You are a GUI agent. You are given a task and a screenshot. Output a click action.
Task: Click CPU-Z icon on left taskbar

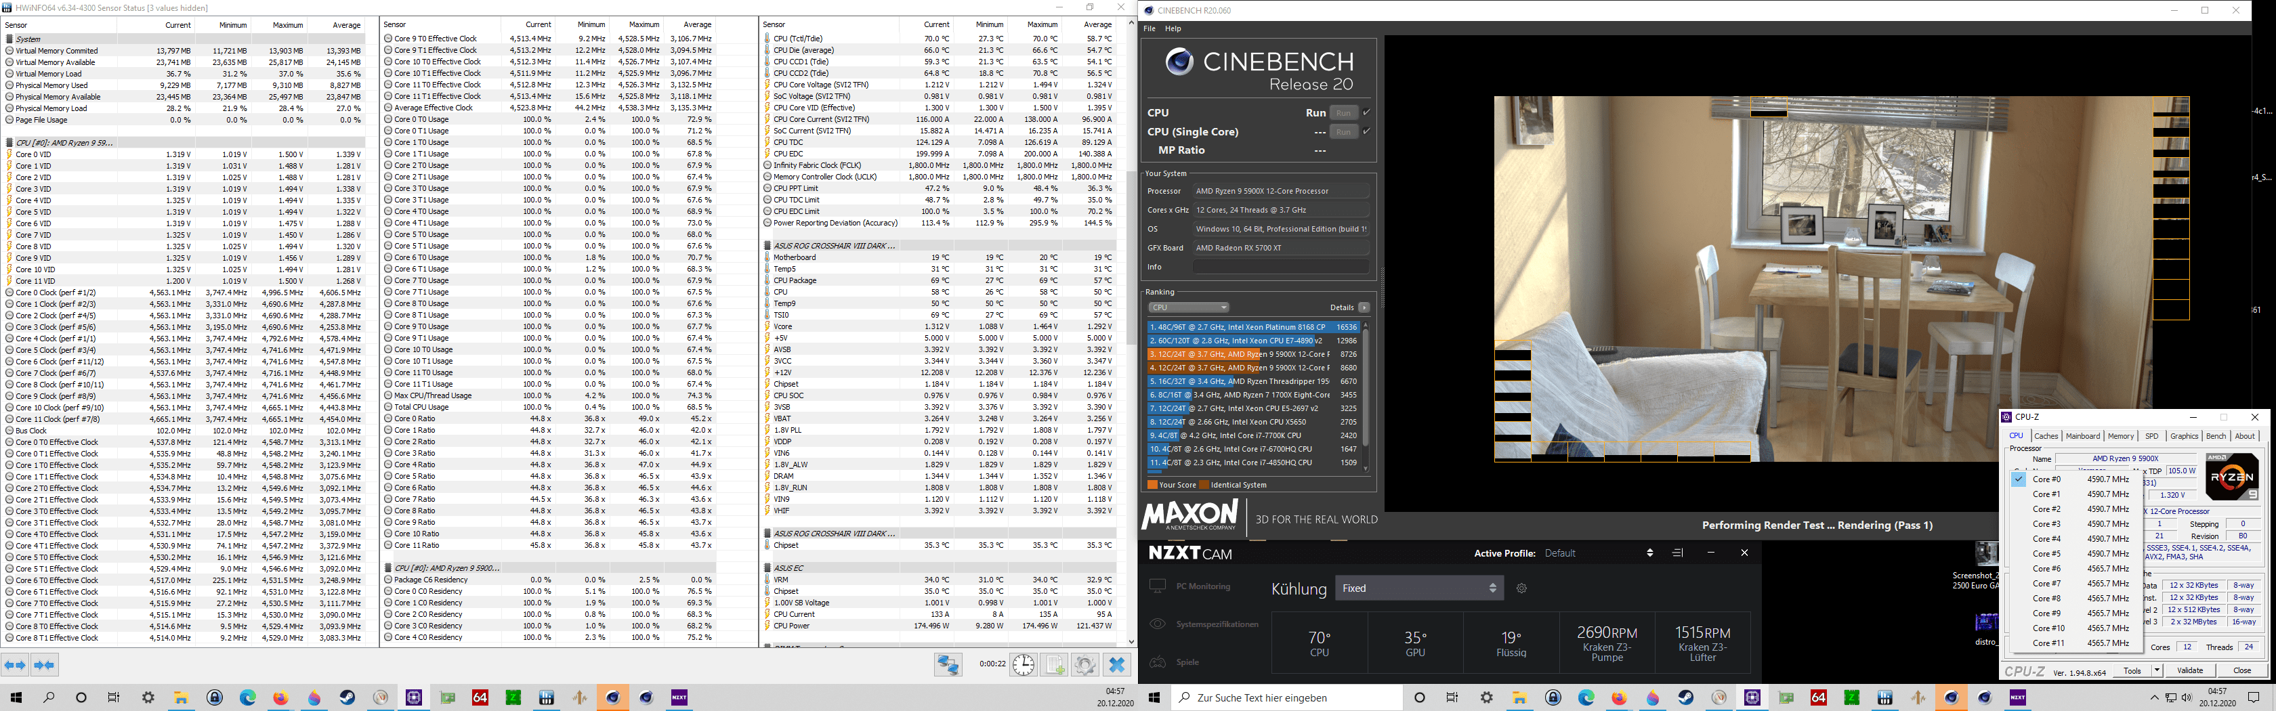[413, 697]
